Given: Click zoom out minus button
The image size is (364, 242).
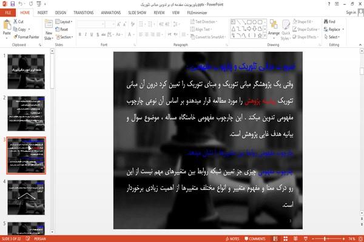Looking at the screenshot, I should (x=313, y=239).
